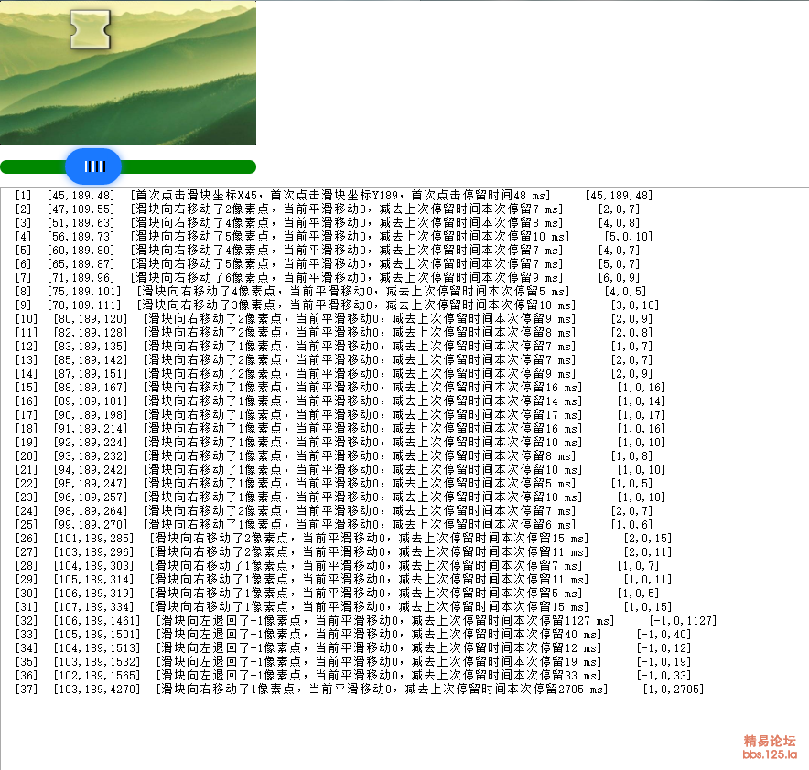This screenshot has height=770, width=809.
Task: Click the delta value [6,0,9]
Action: pos(620,278)
